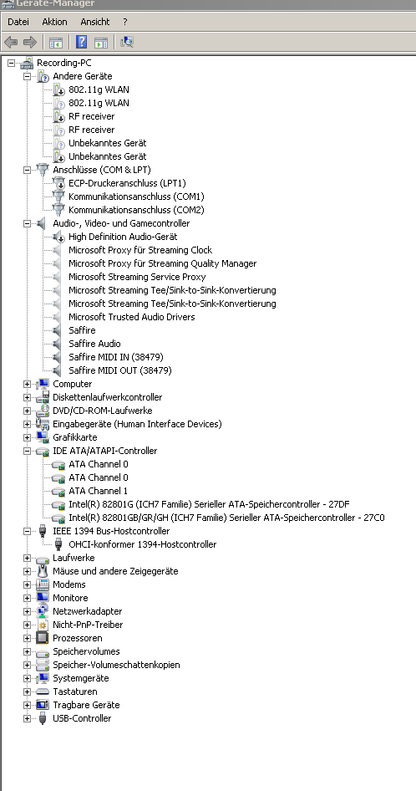The width and height of the screenshot is (416, 791).
Task: Select Kommunikationsanschluss (COM2) entry
Action: 137,210
